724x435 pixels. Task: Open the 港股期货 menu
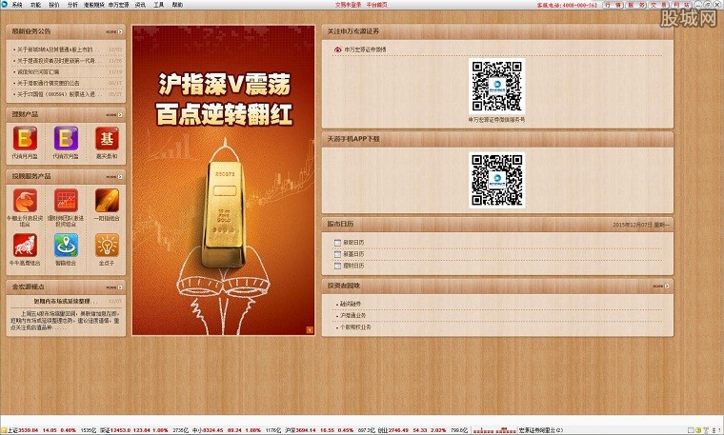pyautogui.click(x=93, y=5)
